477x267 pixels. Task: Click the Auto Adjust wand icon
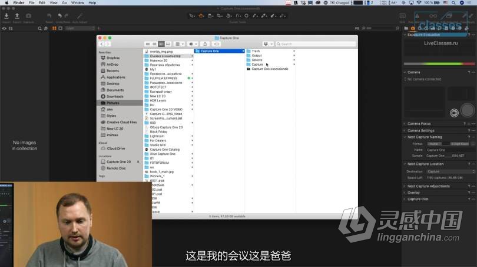79,16
